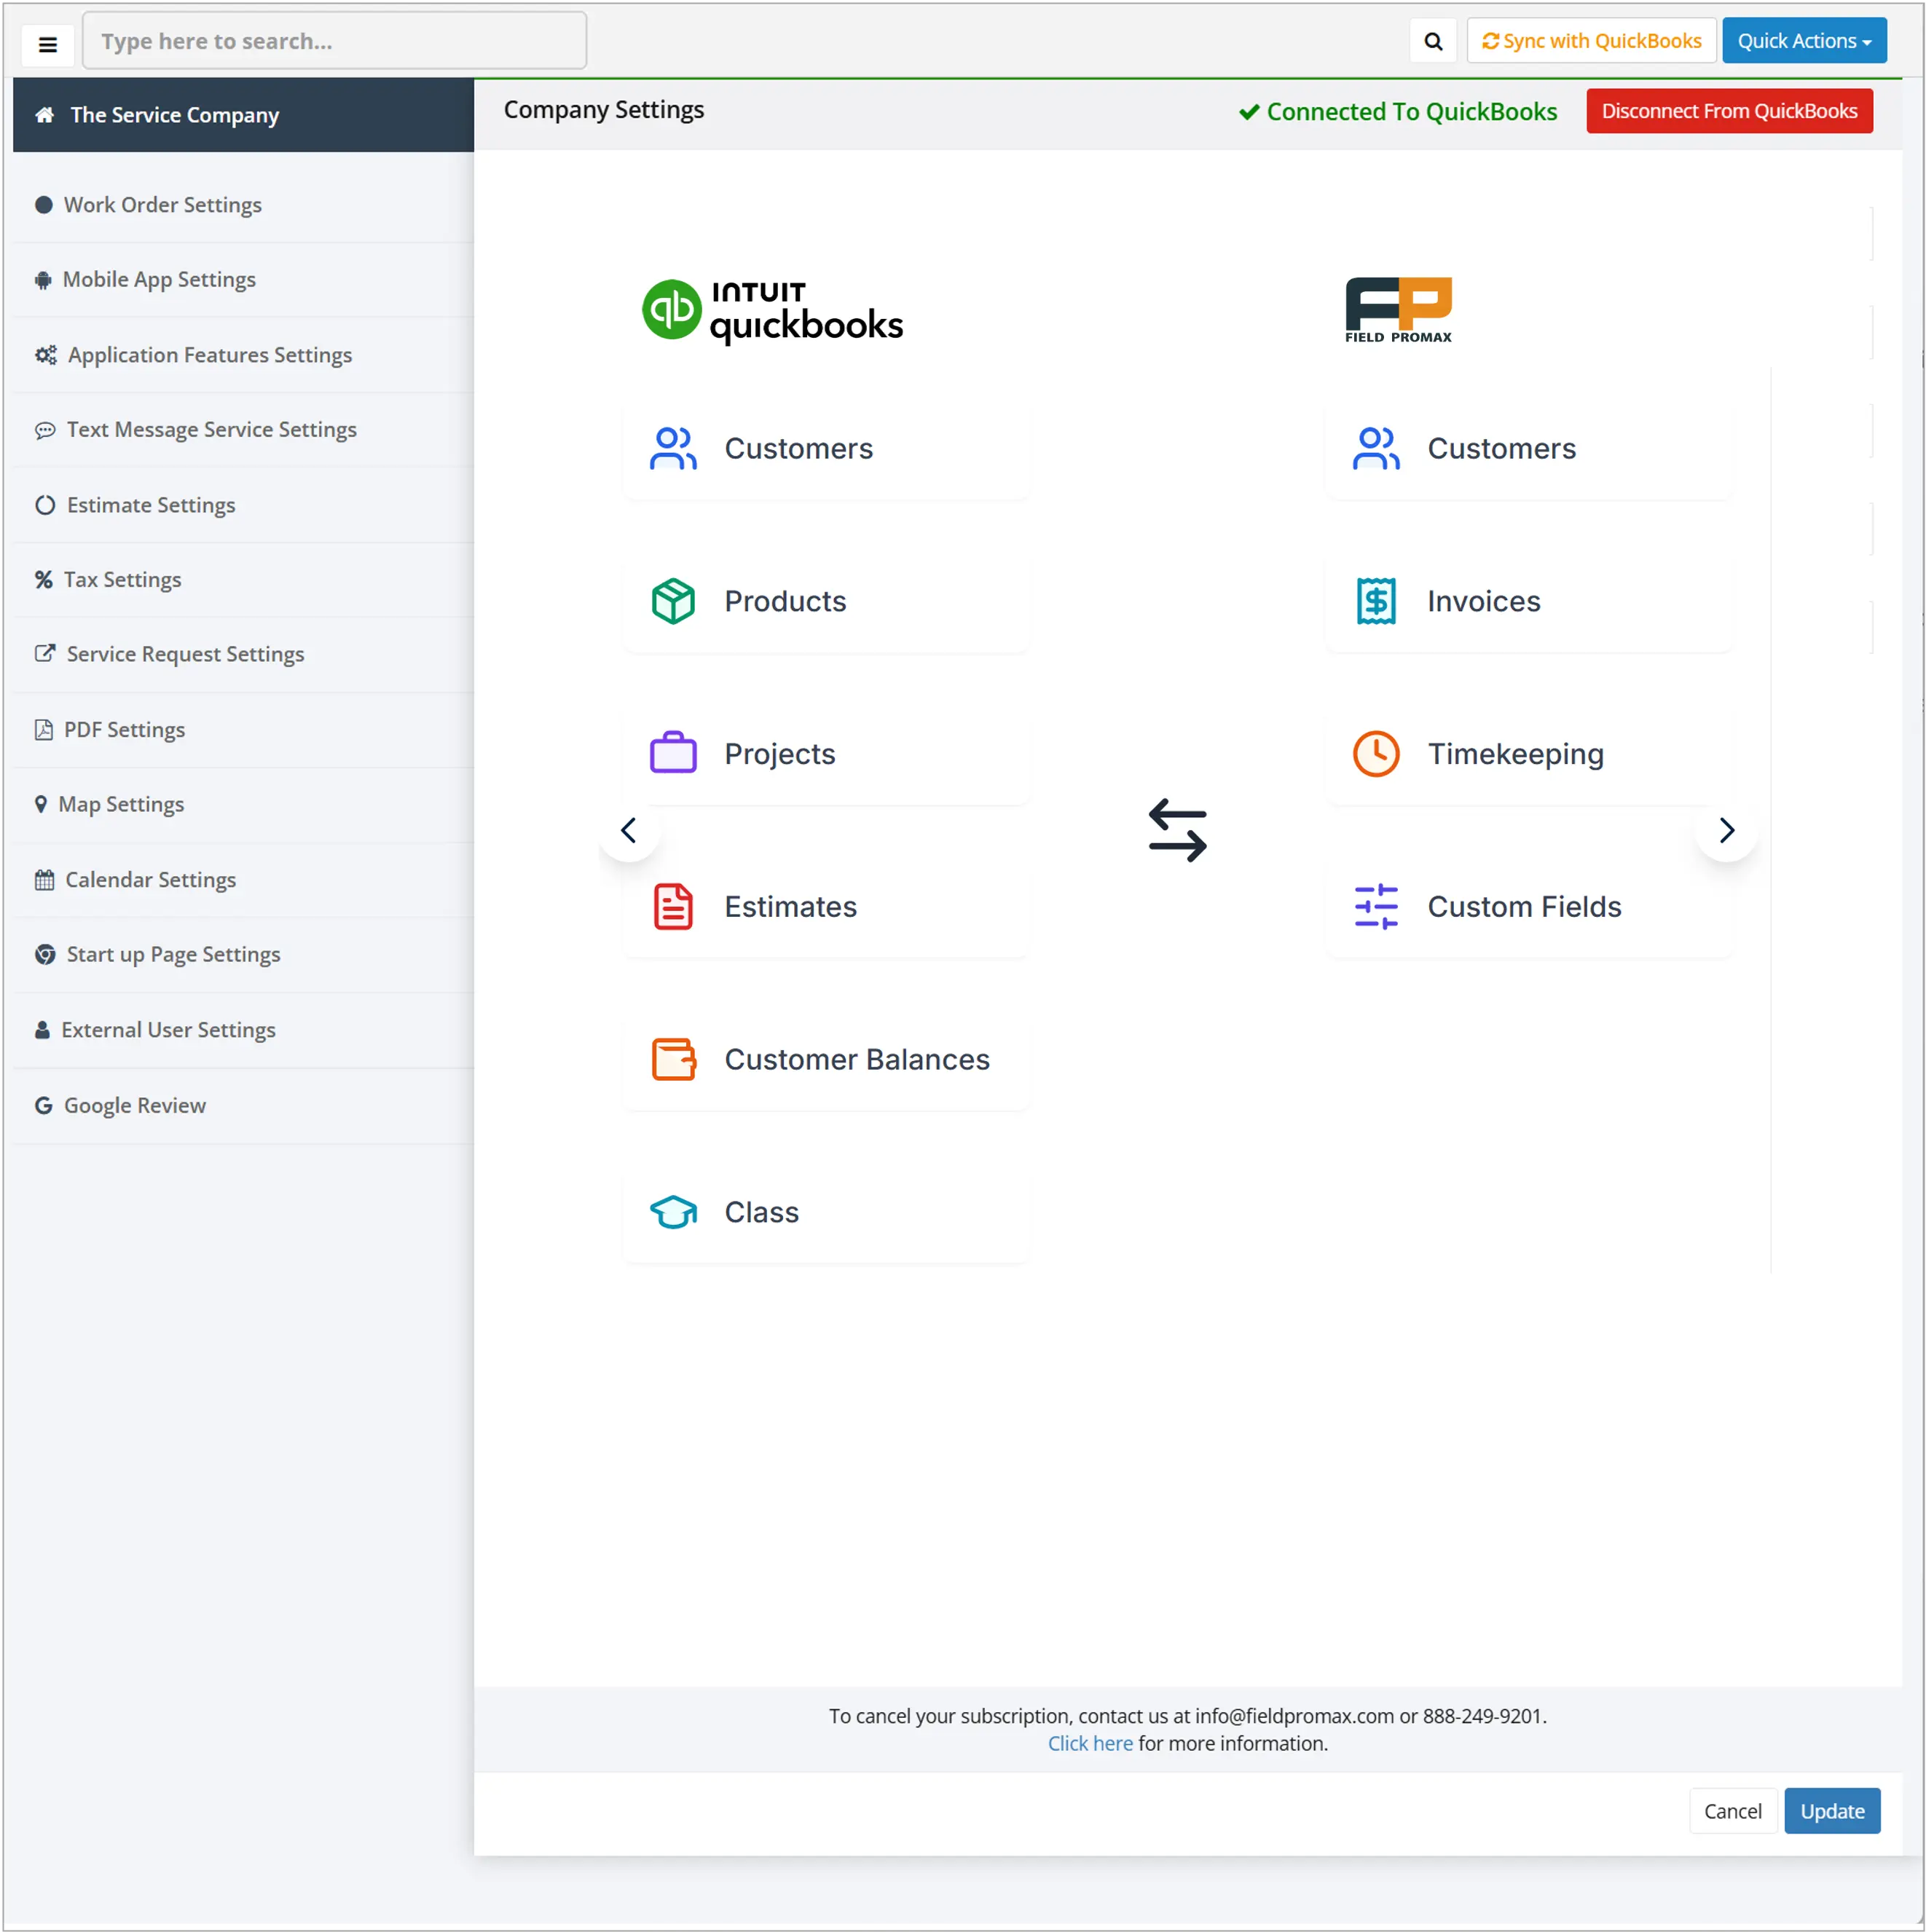1926x1932 pixels.
Task: Open Work Order Settings menu item
Action: click(243, 205)
